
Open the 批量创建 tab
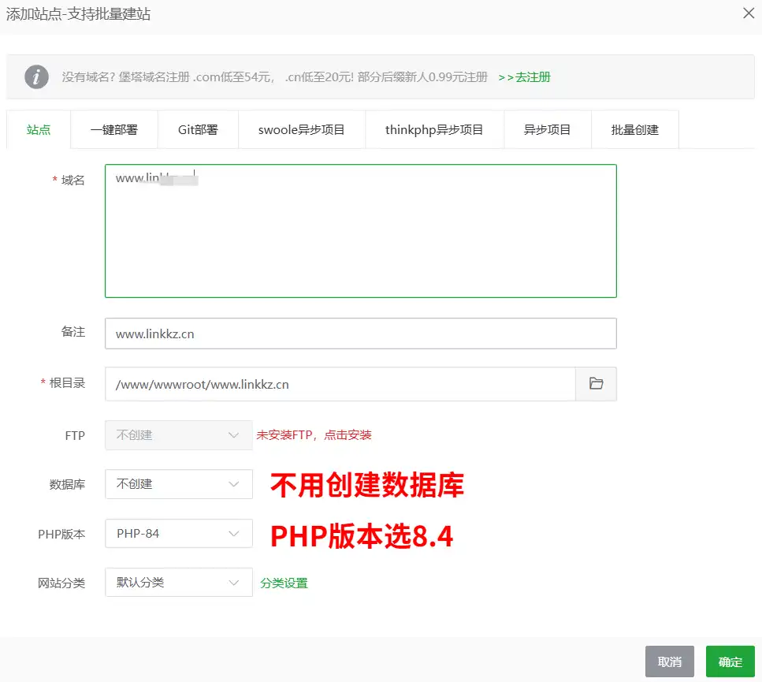point(634,130)
